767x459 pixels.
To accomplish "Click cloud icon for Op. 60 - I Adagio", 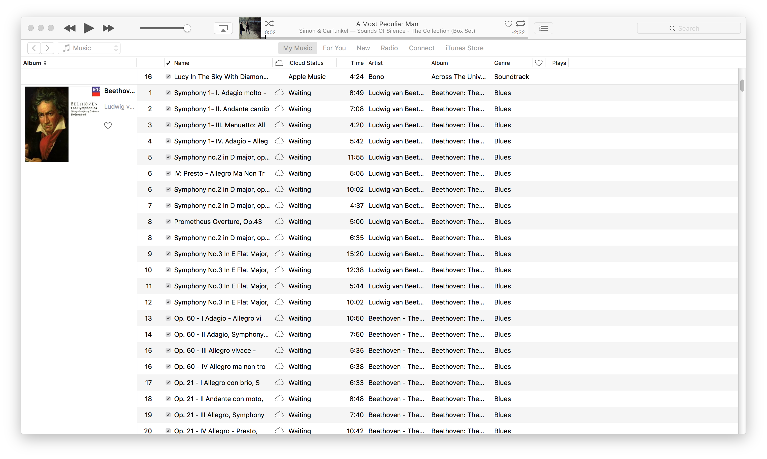I will pyautogui.click(x=279, y=318).
